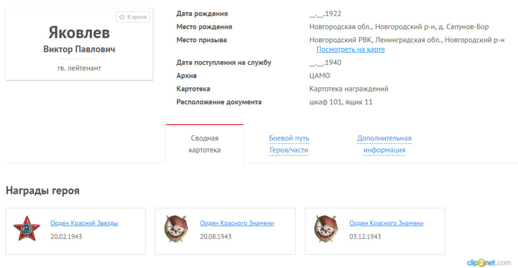Follow the 'Посмотреть на карте' link

351,49
